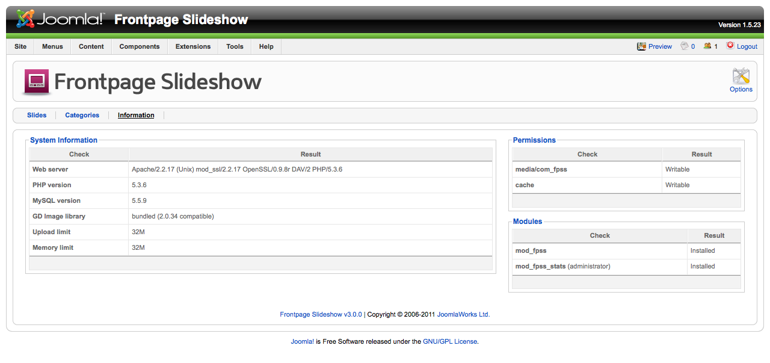Image resolution: width=770 pixels, height=363 pixels.
Task: Click the Permissions Result column header
Action: pyautogui.click(x=701, y=154)
